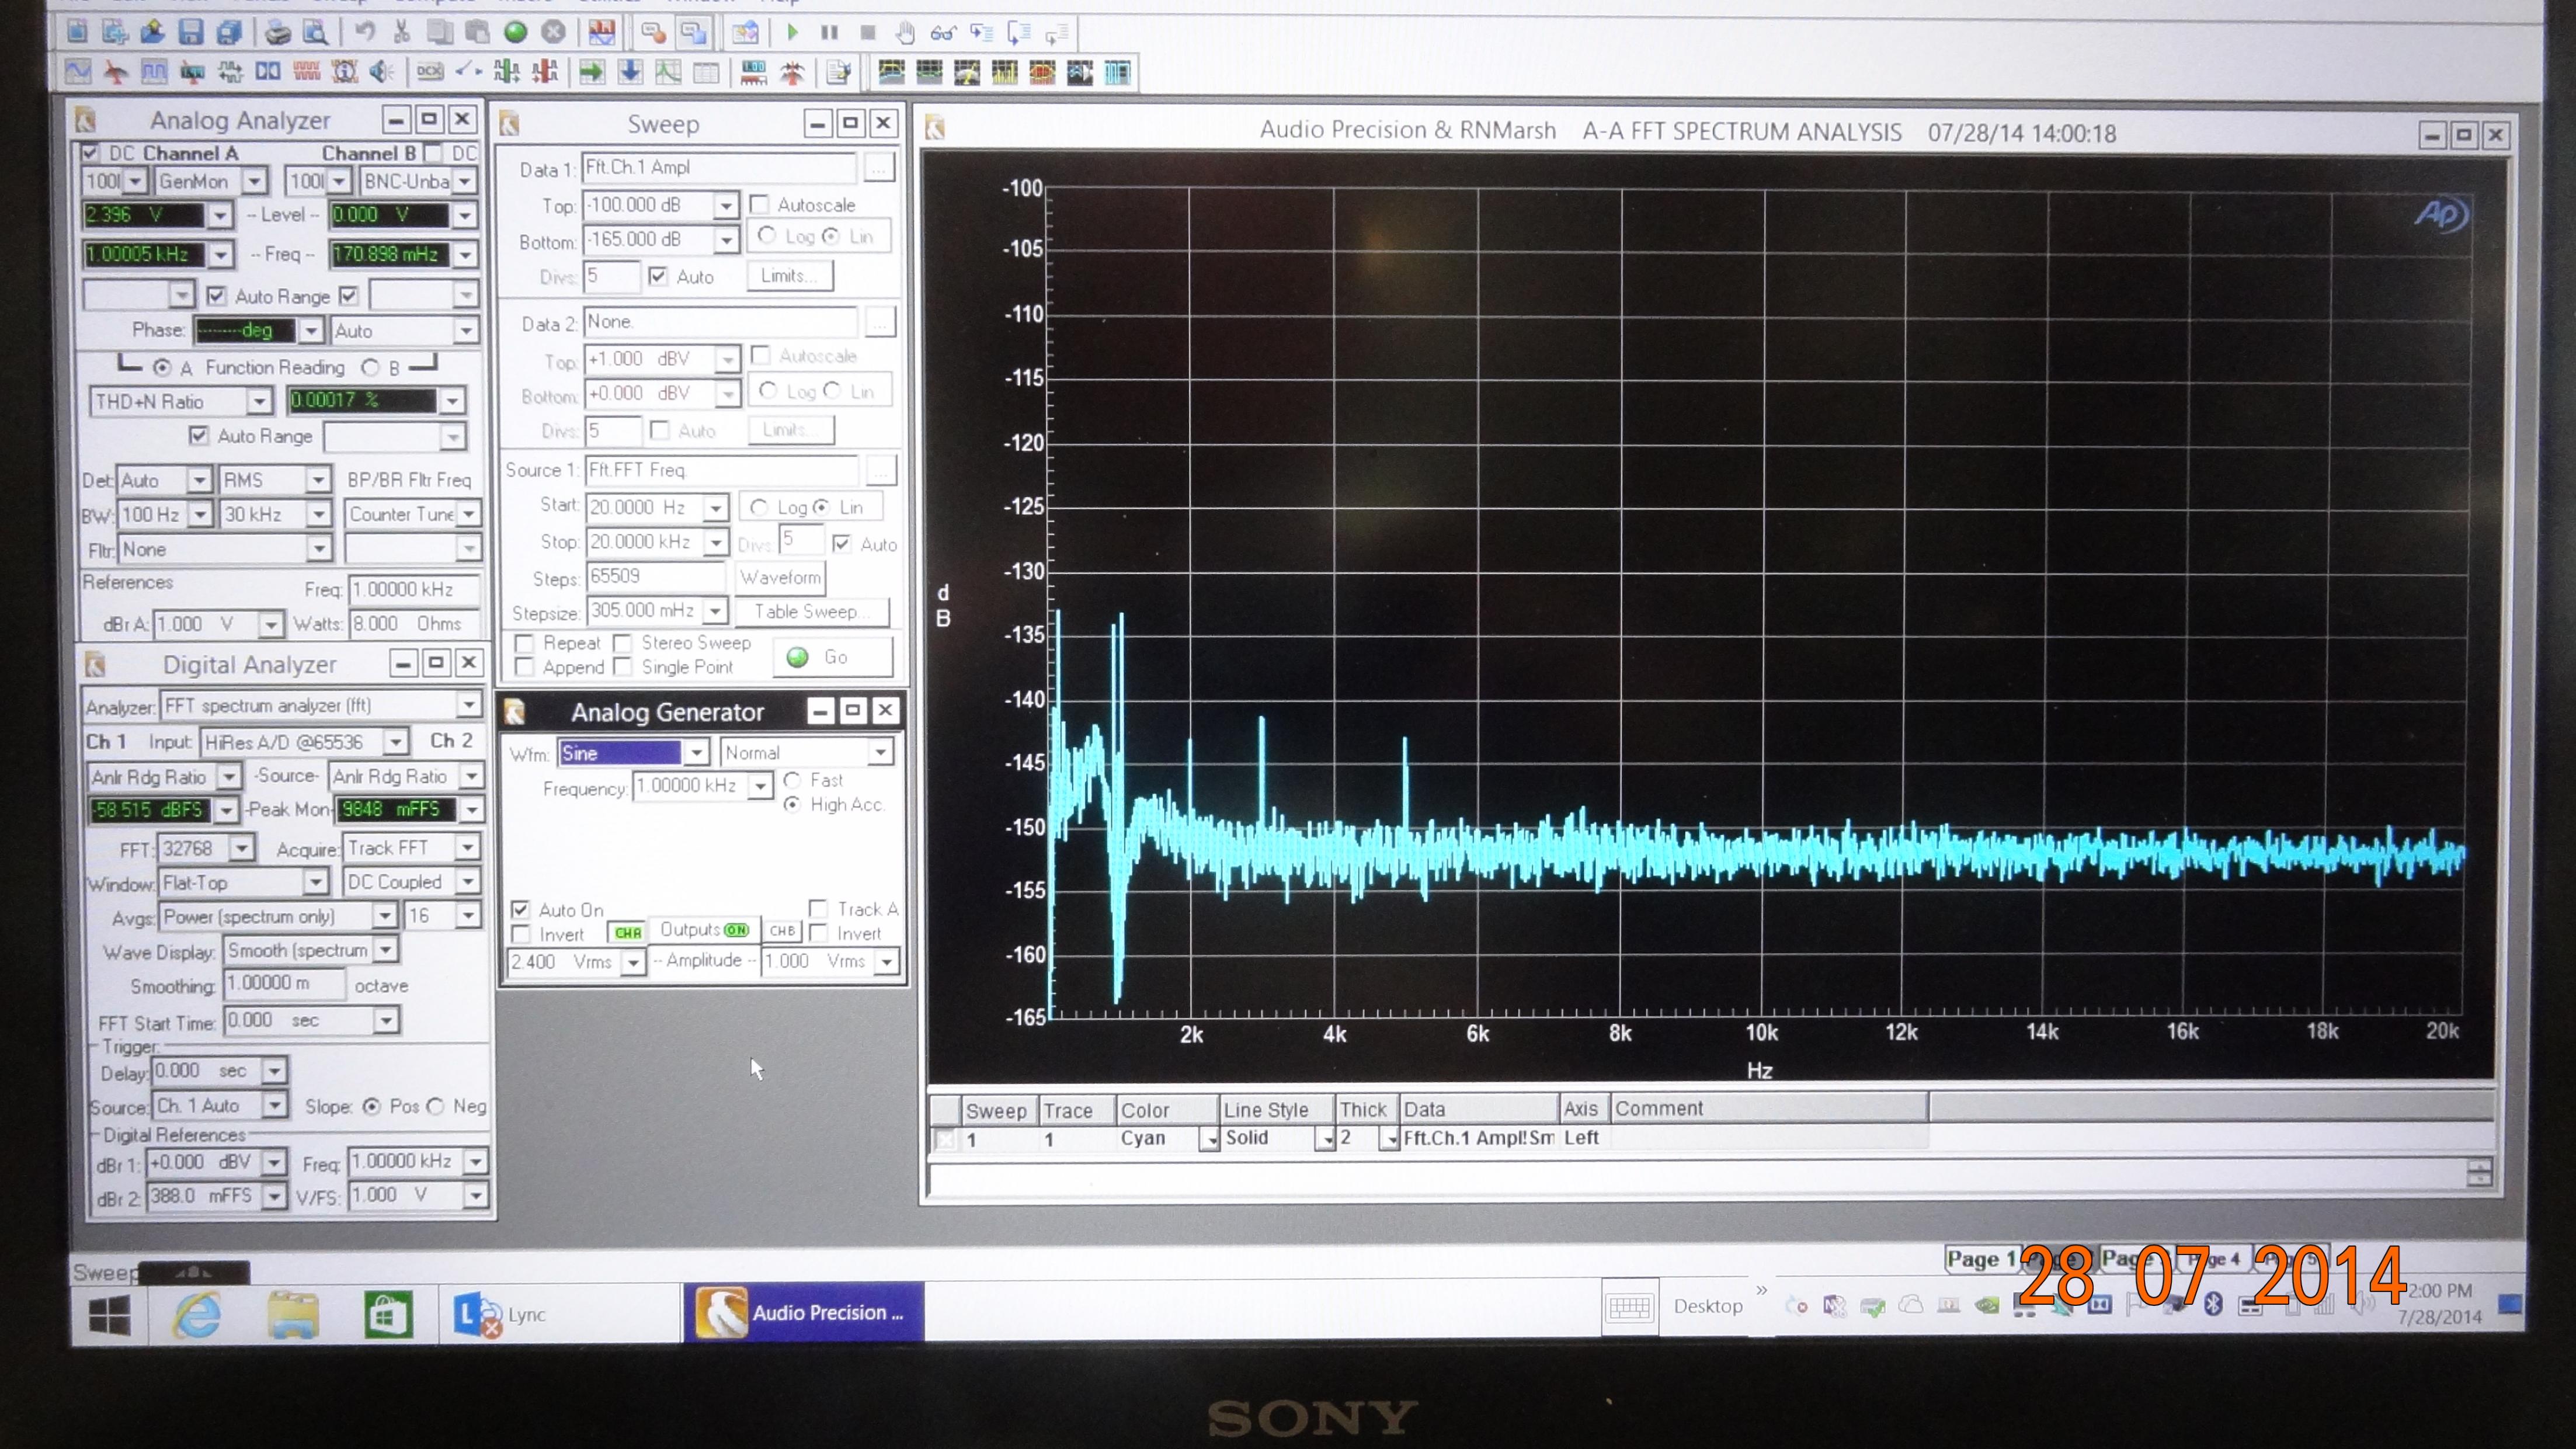
Task: Toggle Repeat checkbox in Sweep panel
Action: coord(523,643)
